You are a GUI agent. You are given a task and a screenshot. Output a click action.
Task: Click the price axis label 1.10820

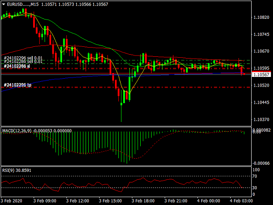point(261,17)
